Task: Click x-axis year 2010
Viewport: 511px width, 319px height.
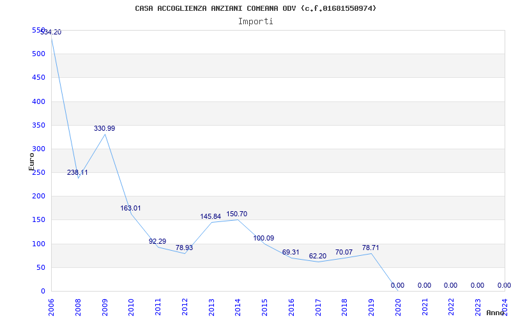Action: click(x=131, y=309)
